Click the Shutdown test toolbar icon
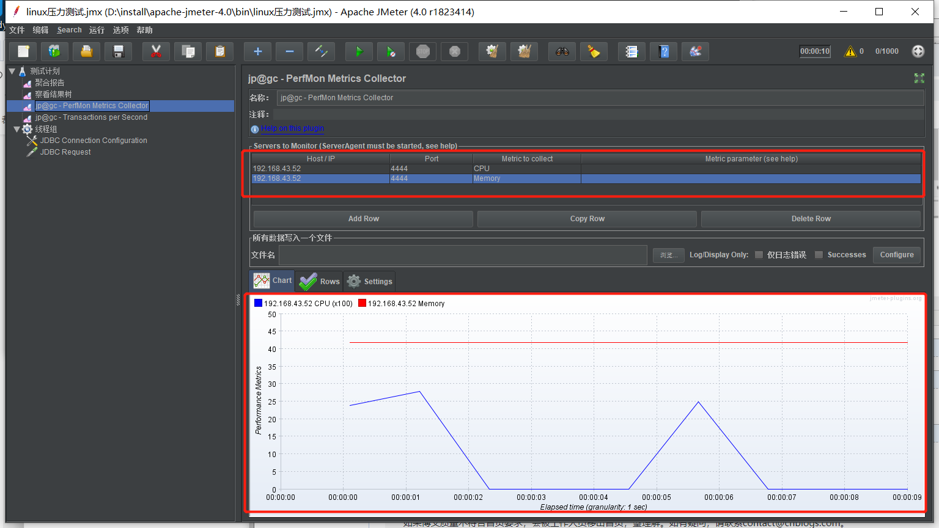Screen dimensions: 939x528 pos(455,52)
